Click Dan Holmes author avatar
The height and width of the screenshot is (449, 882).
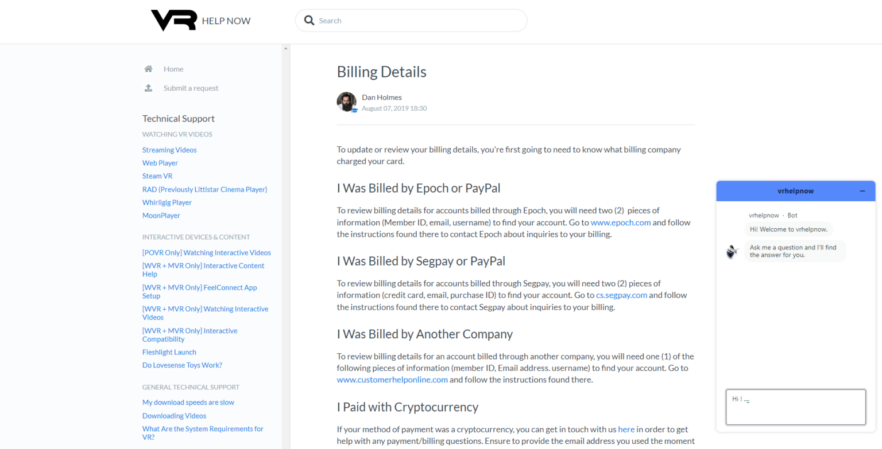pos(346,101)
